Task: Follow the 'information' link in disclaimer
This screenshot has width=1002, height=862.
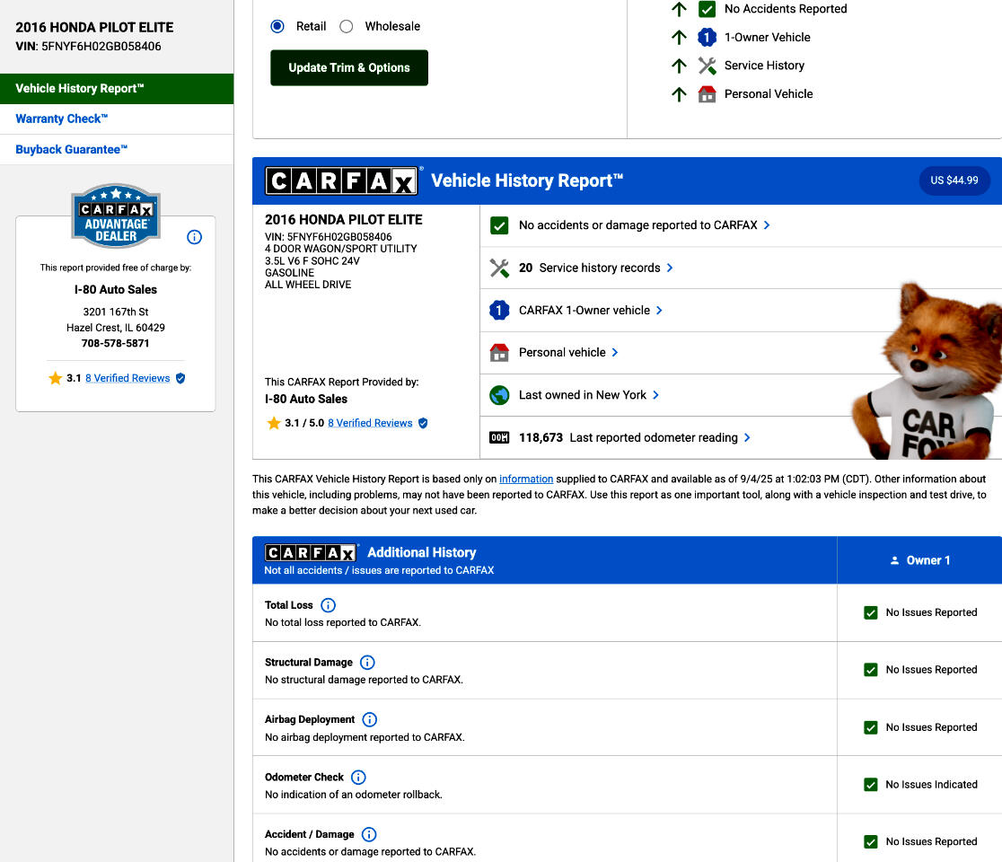Action: pyautogui.click(x=526, y=479)
